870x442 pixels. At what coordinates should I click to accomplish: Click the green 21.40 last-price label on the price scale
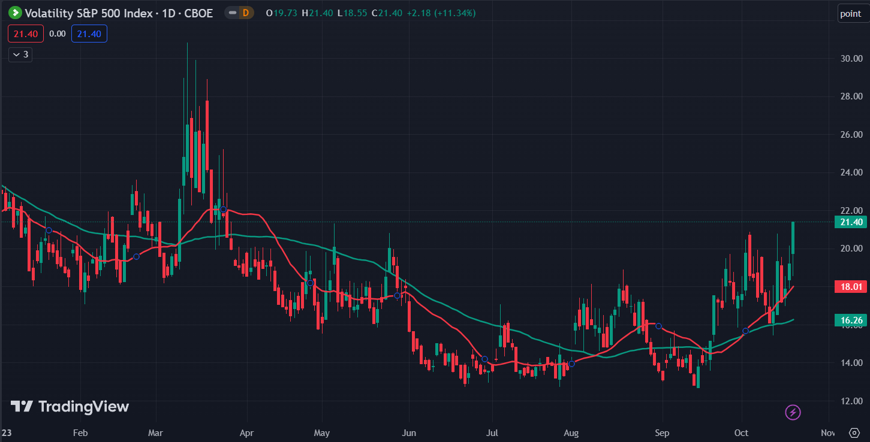click(851, 222)
